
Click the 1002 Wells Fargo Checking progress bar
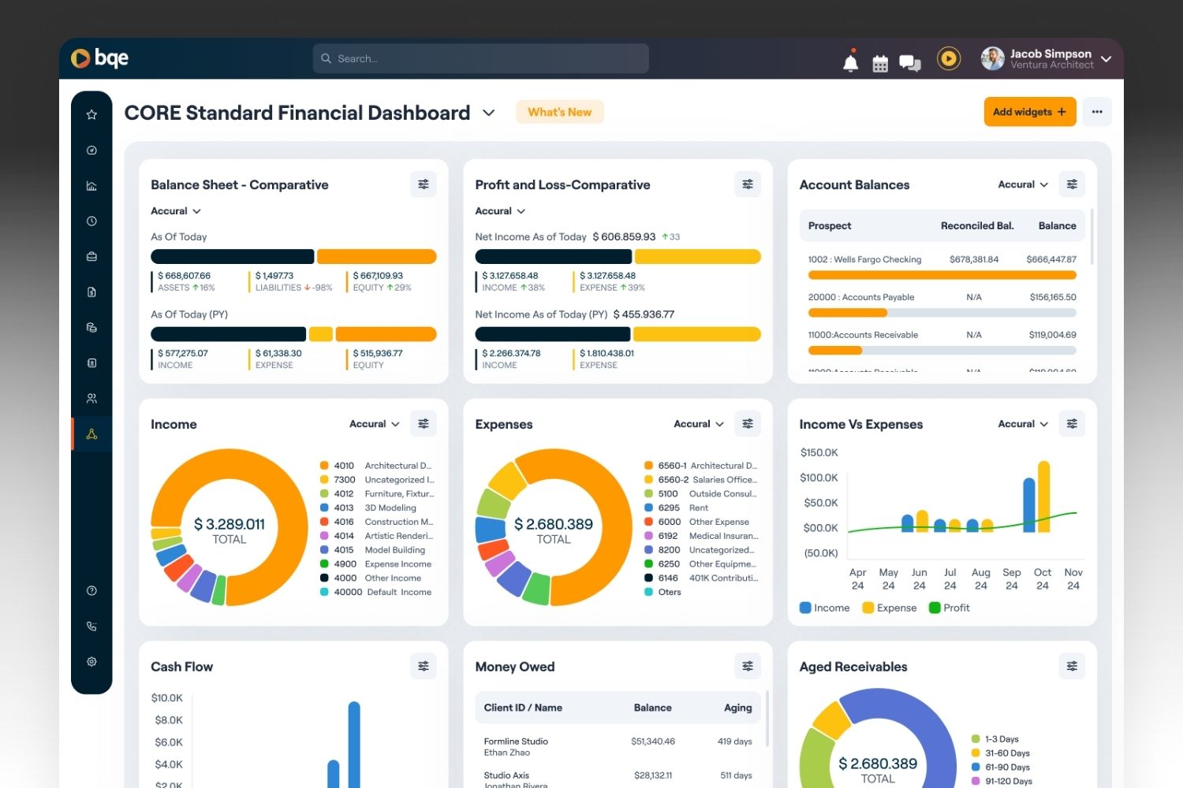(x=942, y=275)
